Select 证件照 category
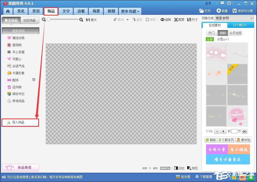 point(15,87)
